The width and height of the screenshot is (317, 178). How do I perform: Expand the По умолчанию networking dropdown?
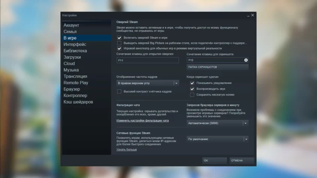click(217, 139)
